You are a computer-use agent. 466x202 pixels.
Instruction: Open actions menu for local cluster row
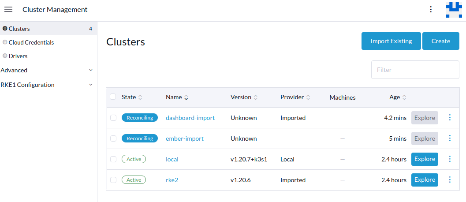(450, 159)
